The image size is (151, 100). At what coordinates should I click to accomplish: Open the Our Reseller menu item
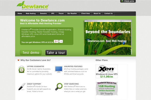tap(72, 13)
